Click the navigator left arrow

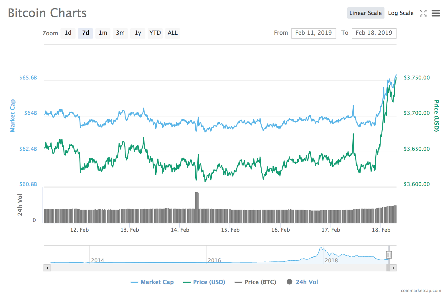click(x=47, y=268)
